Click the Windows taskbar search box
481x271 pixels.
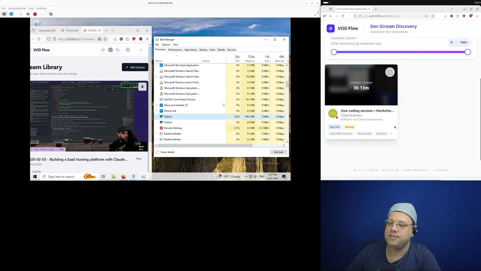[x=69, y=177]
